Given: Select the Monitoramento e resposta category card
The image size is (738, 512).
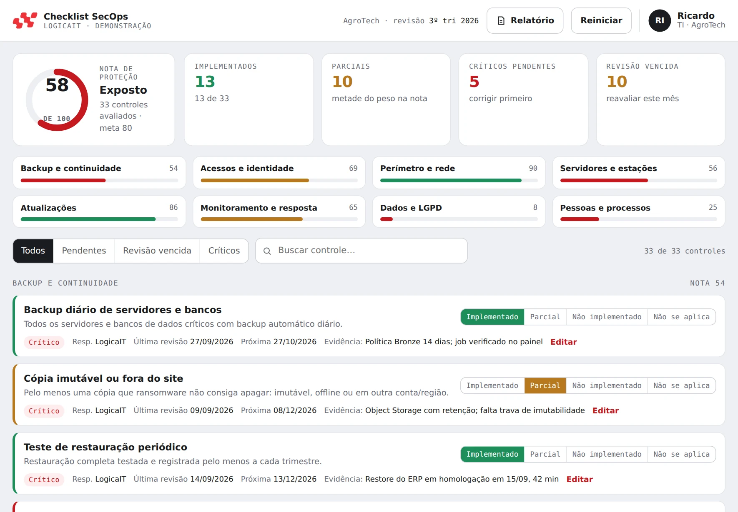Looking at the screenshot, I should (x=279, y=212).
